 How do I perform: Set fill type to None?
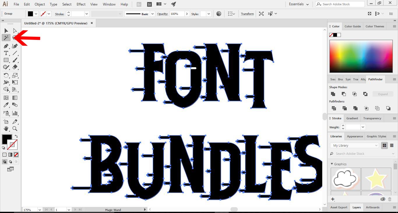click(16, 155)
